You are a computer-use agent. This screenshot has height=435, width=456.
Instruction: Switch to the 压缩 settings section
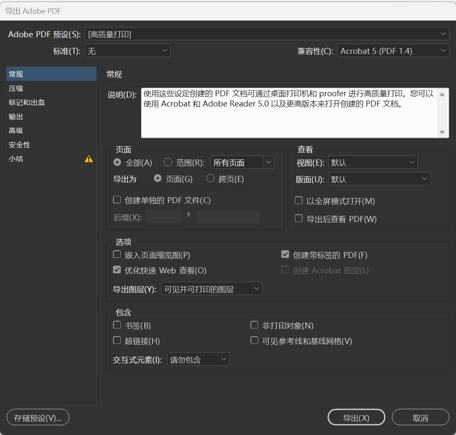(16, 88)
